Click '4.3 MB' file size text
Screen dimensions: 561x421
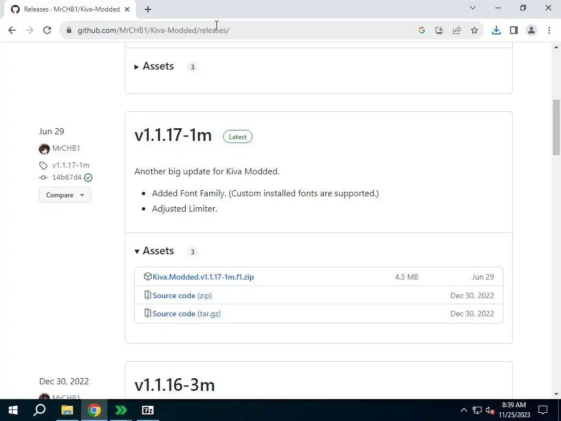407,277
